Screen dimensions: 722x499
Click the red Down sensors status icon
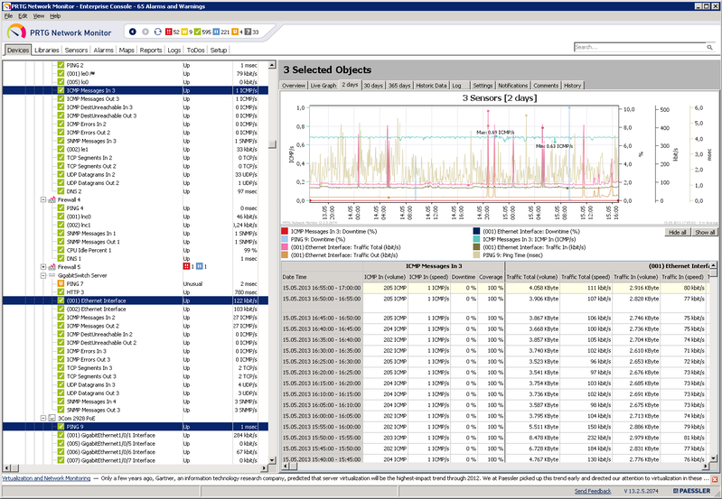click(x=170, y=32)
